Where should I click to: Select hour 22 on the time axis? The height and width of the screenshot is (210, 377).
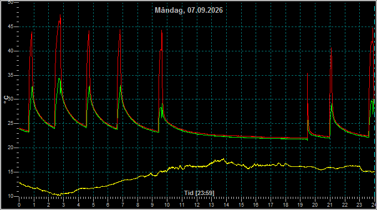click(x=344, y=205)
